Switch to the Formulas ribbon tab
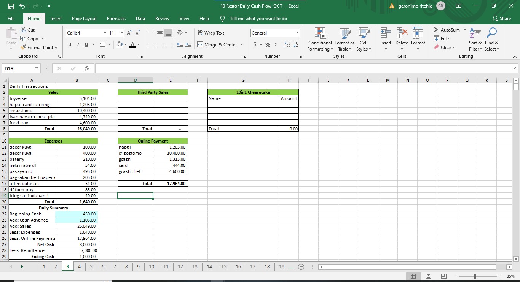Image resolution: width=520 pixels, height=282 pixels. [x=116, y=18]
